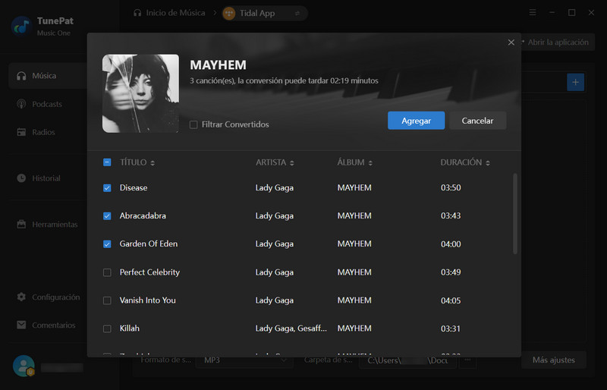Screen dimensions: 607x390
Task: Click the Más ajustes button
Action: [x=554, y=360]
